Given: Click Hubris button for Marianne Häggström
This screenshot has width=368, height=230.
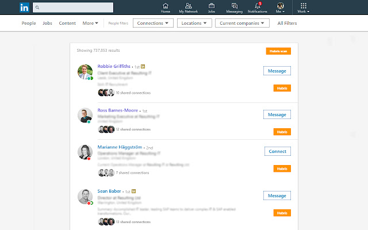Looking at the screenshot, I should (x=282, y=168).
